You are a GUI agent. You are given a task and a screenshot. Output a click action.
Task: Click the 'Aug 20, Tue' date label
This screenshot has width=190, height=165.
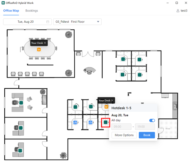tap(120, 115)
